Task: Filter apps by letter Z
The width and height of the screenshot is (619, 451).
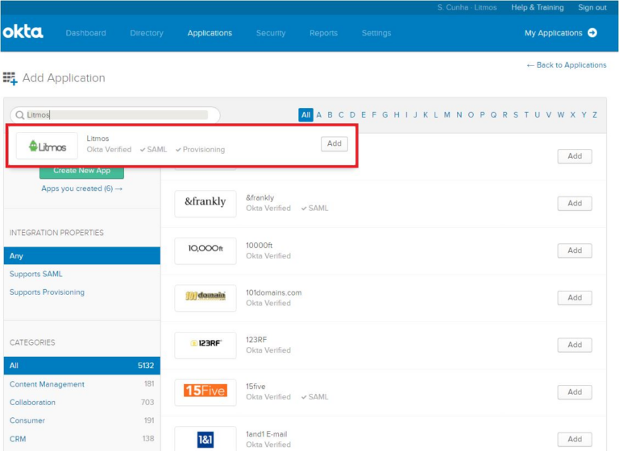Action: click(595, 115)
